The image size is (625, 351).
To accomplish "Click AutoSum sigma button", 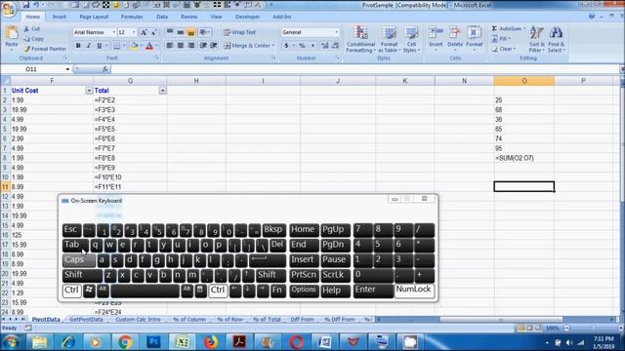I will [x=494, y=28].
